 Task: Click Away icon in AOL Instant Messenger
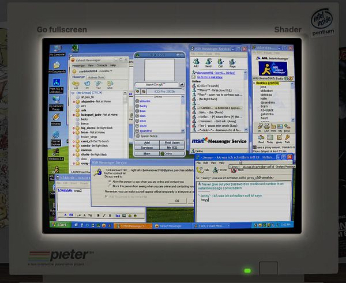279,139
